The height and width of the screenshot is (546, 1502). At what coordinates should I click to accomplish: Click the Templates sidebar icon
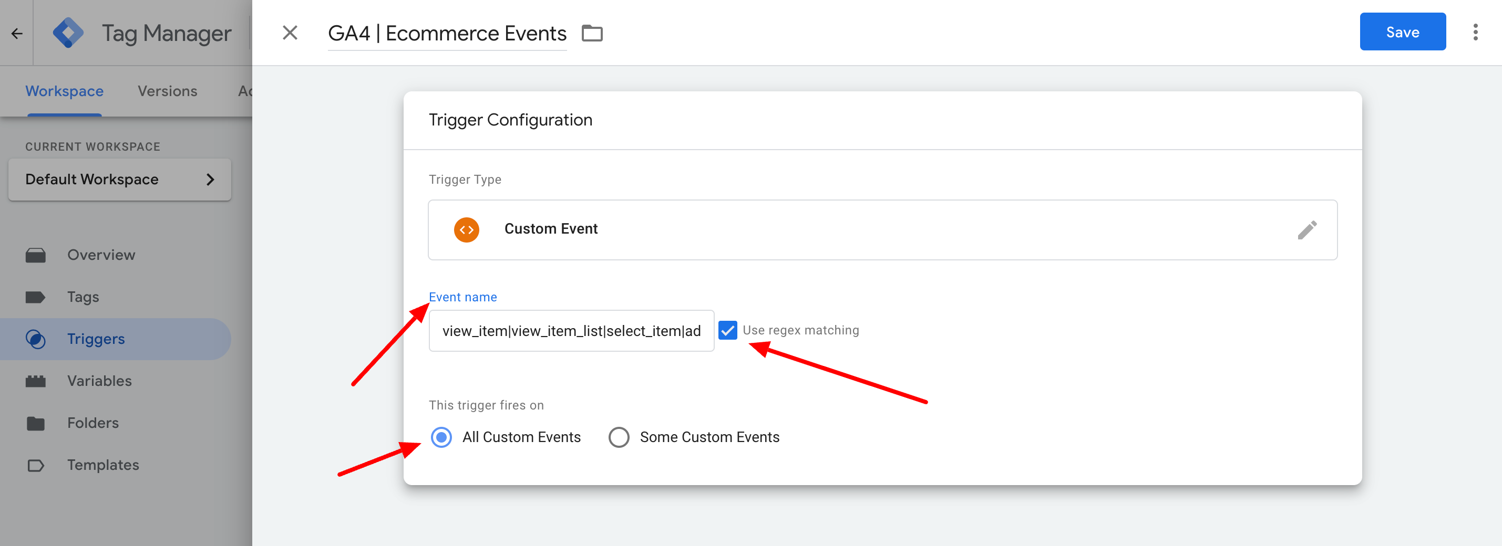pos(36,465)
